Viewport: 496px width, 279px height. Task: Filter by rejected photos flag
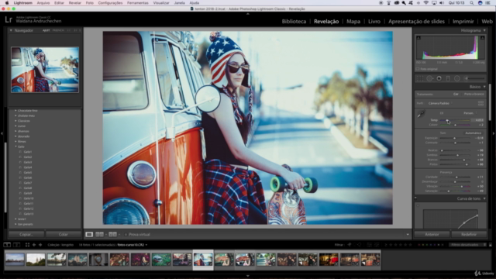pos(360,245)
